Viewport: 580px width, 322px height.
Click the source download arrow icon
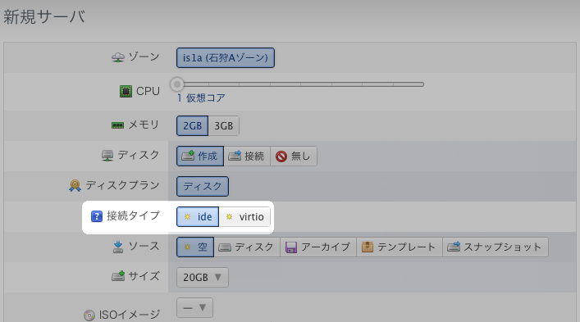pyautogui.click(x=118, y=247)
